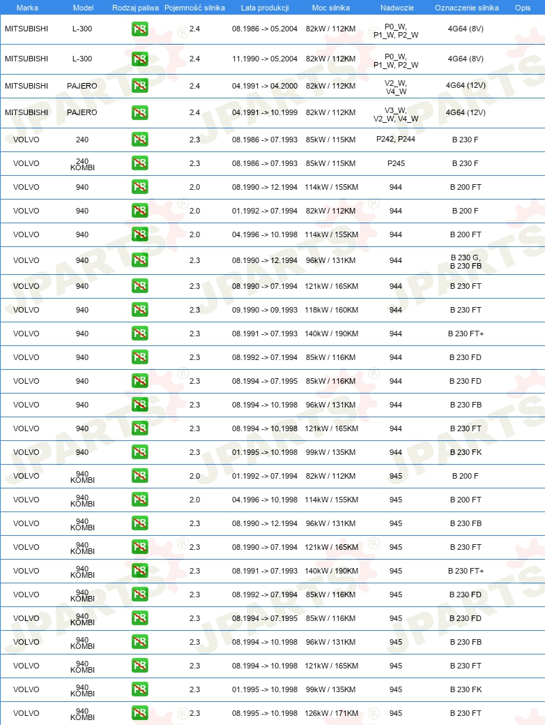Viewport: 545px width, 725px height.
Task: Select date range 08.1991 -> 07.1993 in body 944 row
Action: (265, 334)
